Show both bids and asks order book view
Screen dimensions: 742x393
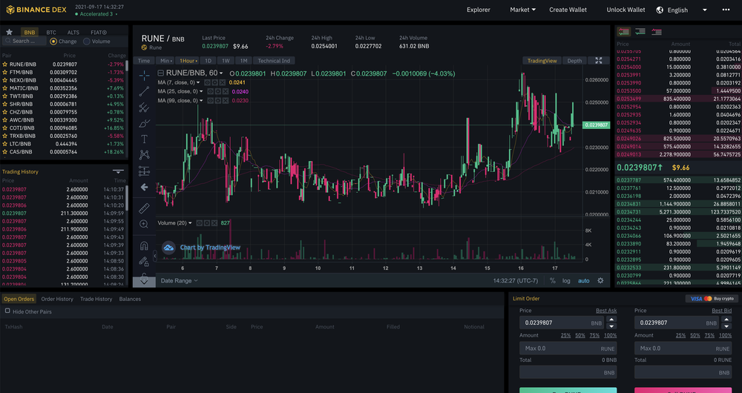[624, 32]
